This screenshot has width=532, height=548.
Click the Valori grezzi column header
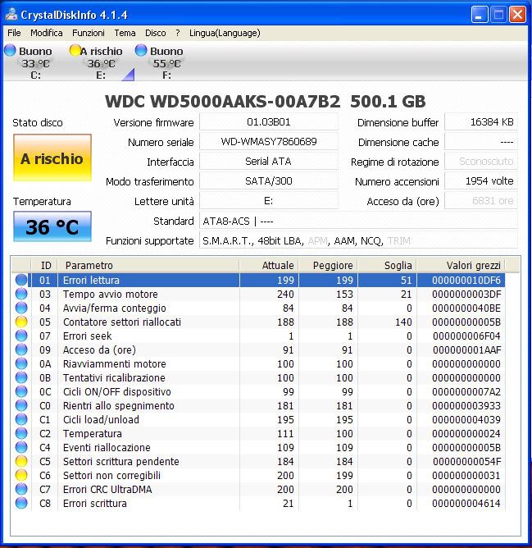click(x=461, y=265)
